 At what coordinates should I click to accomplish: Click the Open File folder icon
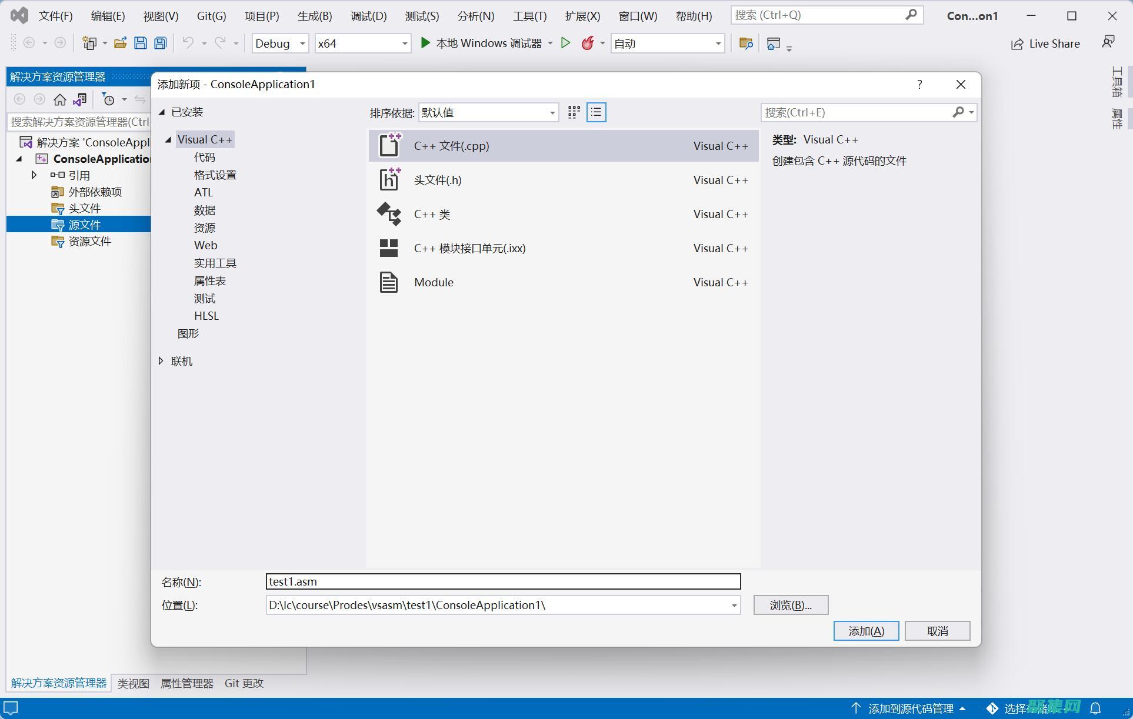coord(121,43)
